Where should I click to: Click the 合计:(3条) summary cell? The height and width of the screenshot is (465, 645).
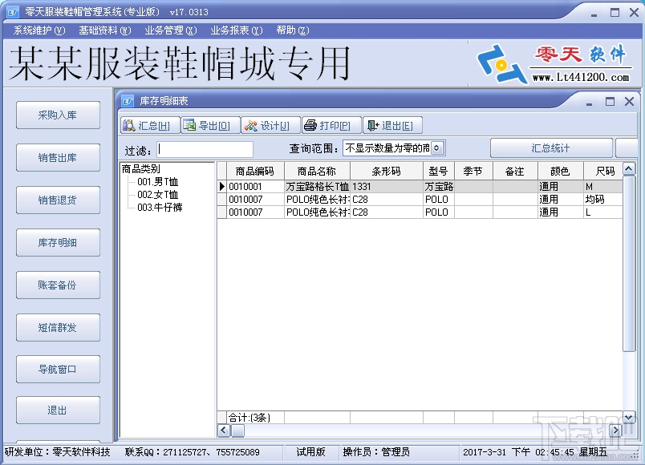[x=255, y=418]
